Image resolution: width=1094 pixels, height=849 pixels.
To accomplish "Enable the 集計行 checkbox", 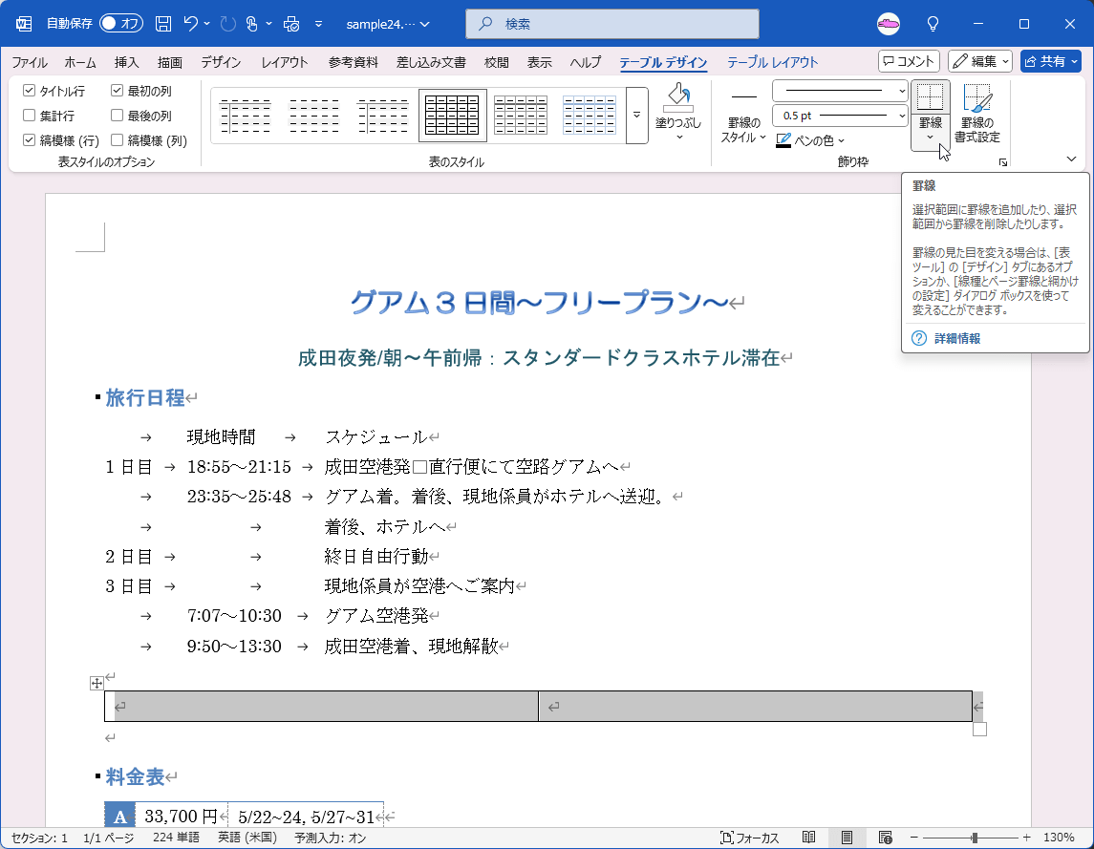I will (x=30, y=116).
